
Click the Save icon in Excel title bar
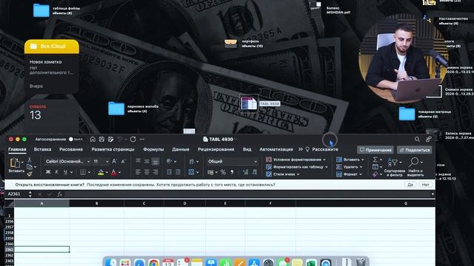pos(101,139)
